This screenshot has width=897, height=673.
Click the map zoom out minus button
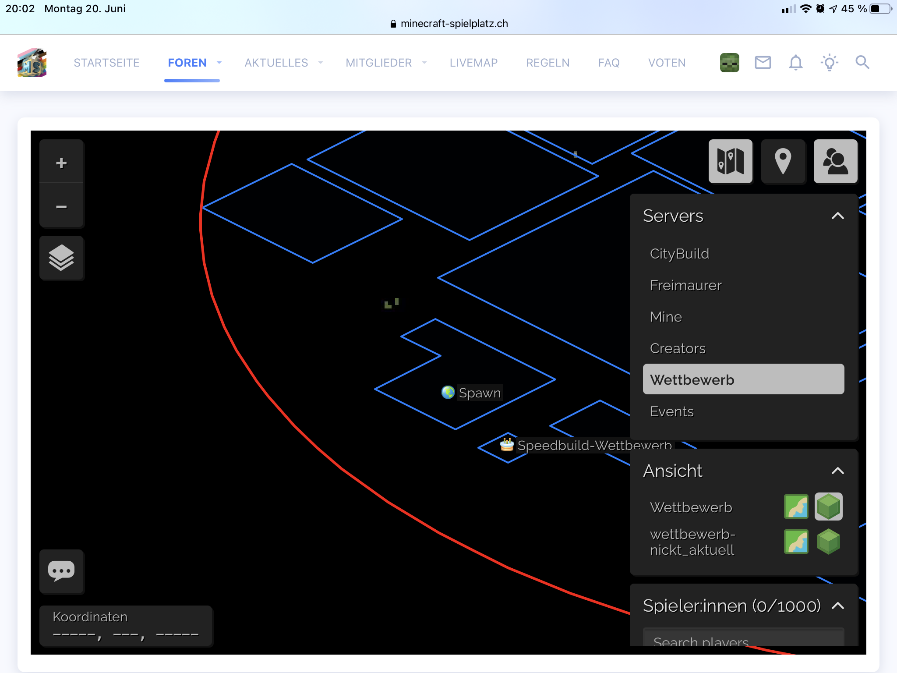61,206
